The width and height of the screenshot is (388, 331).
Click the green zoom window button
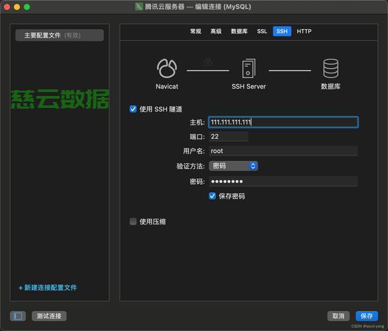tap(27, 7)
